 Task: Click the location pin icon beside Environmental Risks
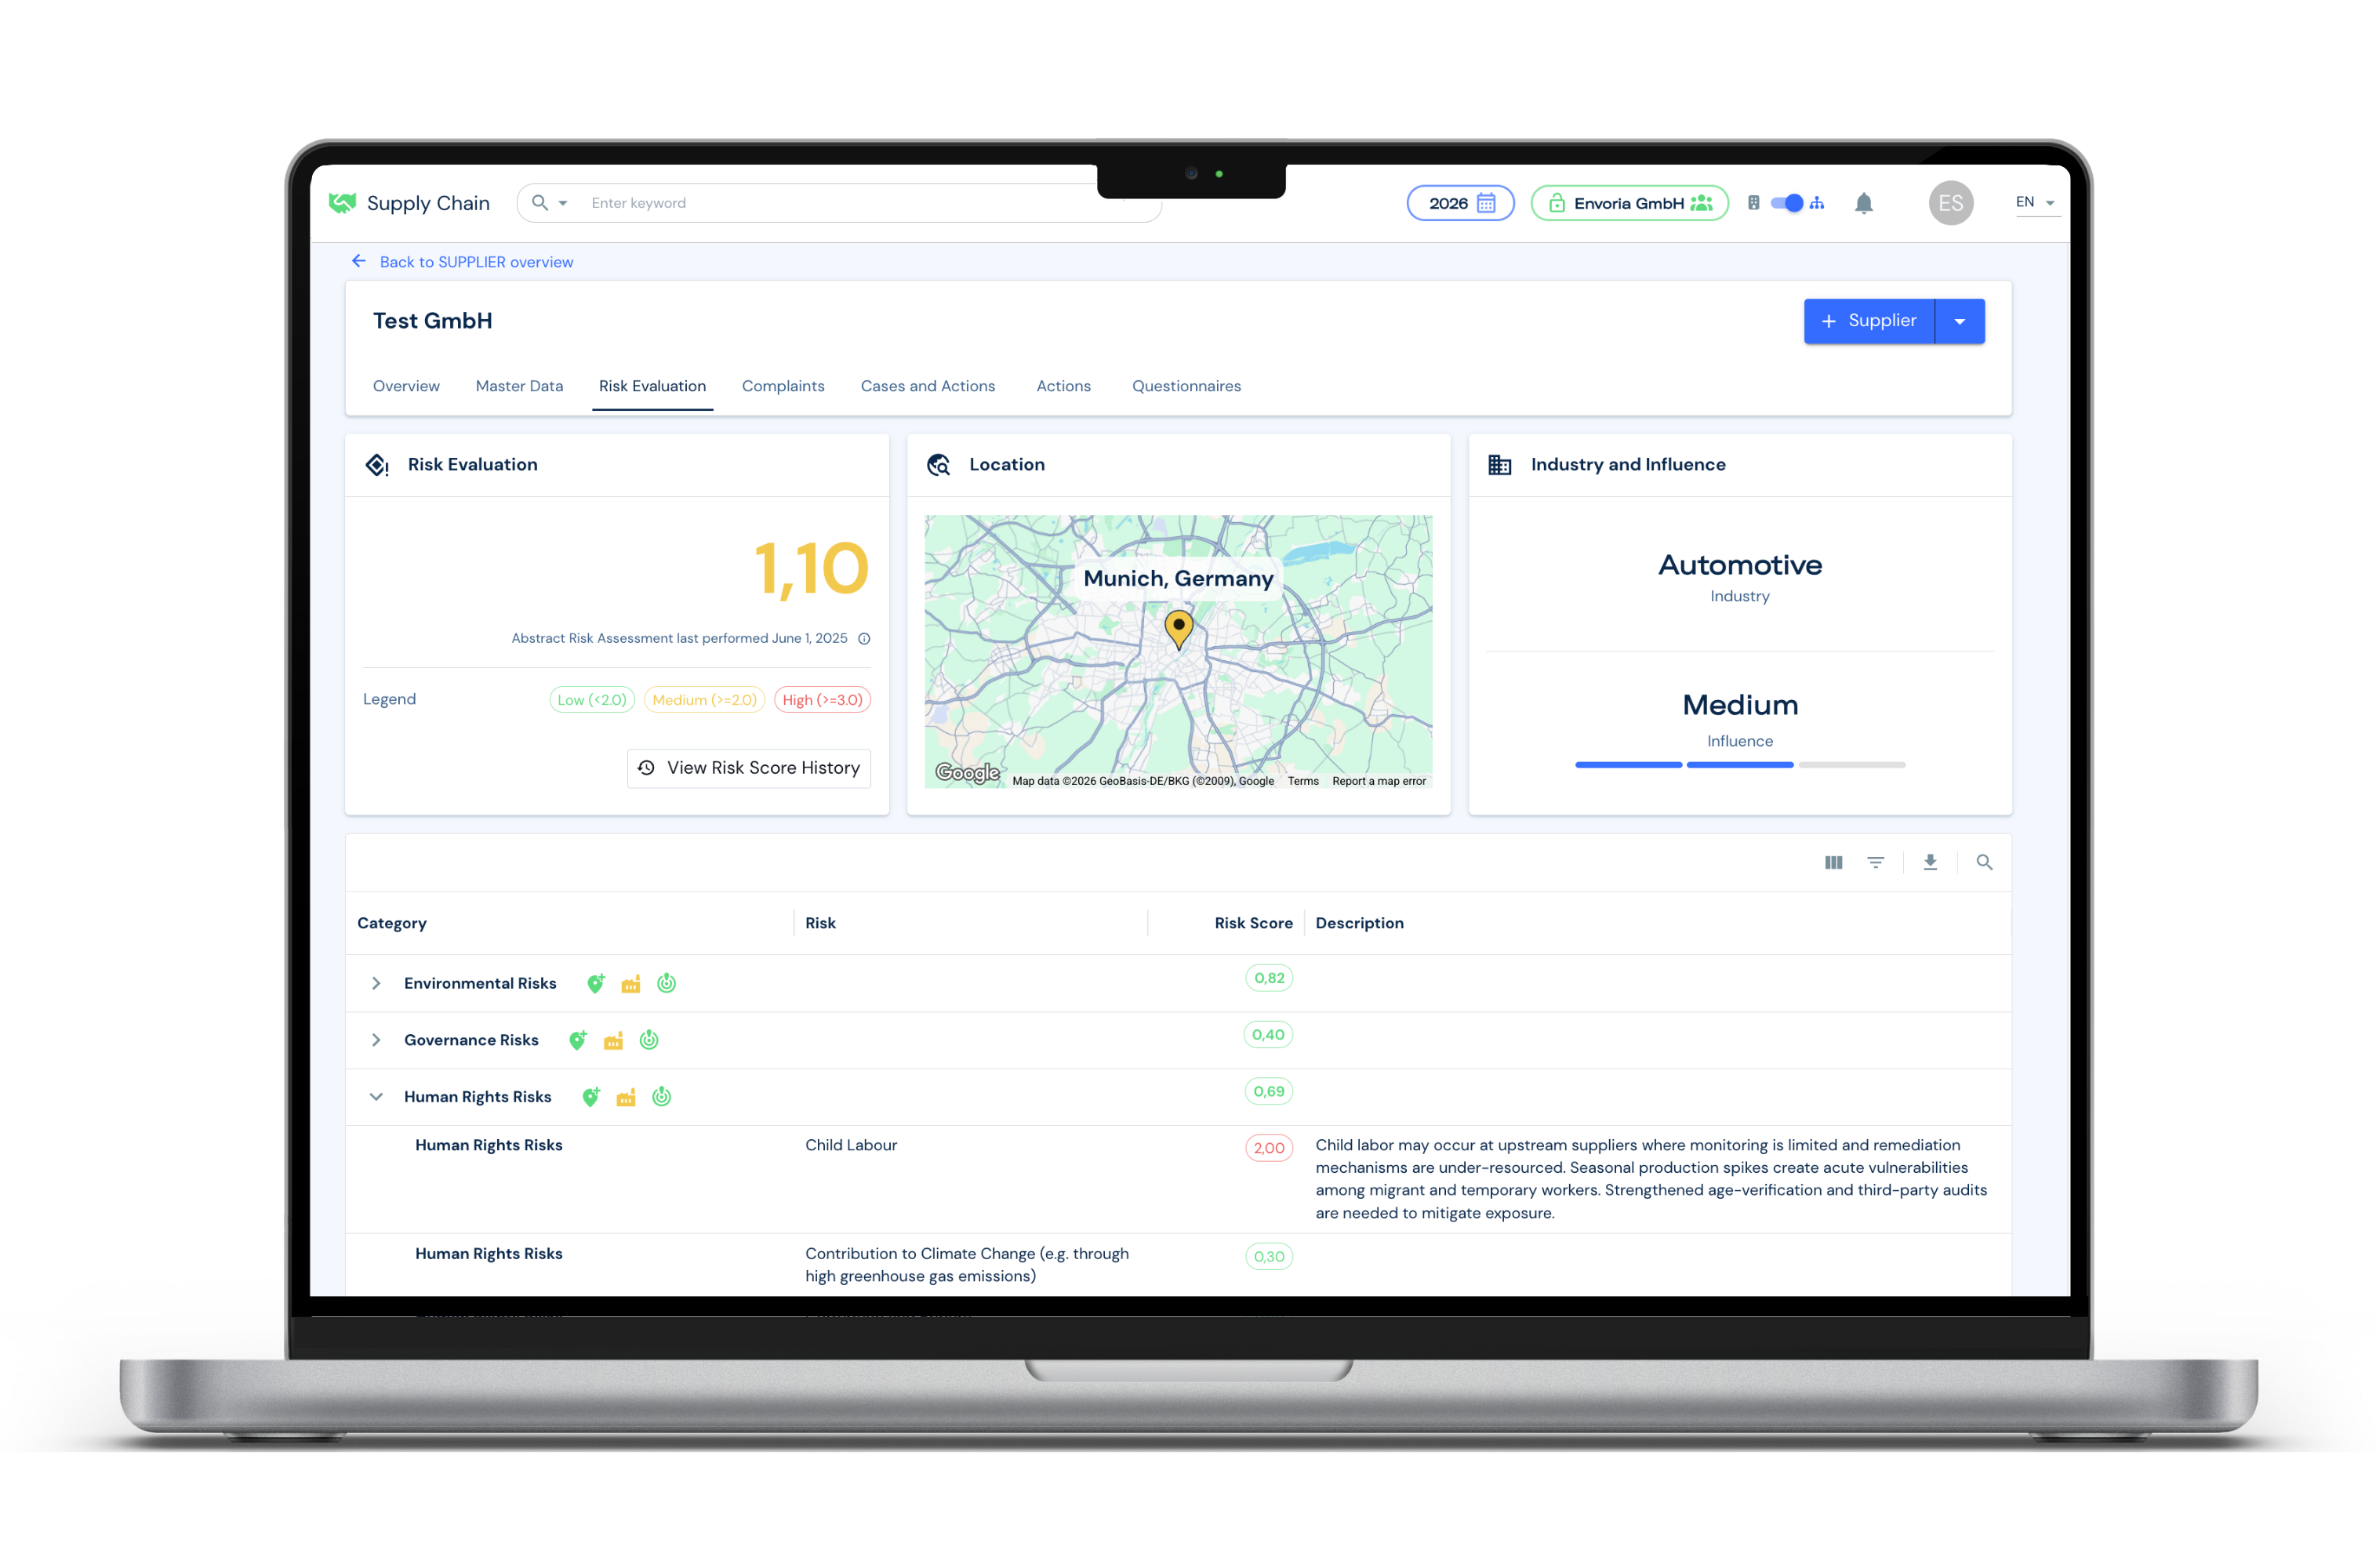(595, 983)
